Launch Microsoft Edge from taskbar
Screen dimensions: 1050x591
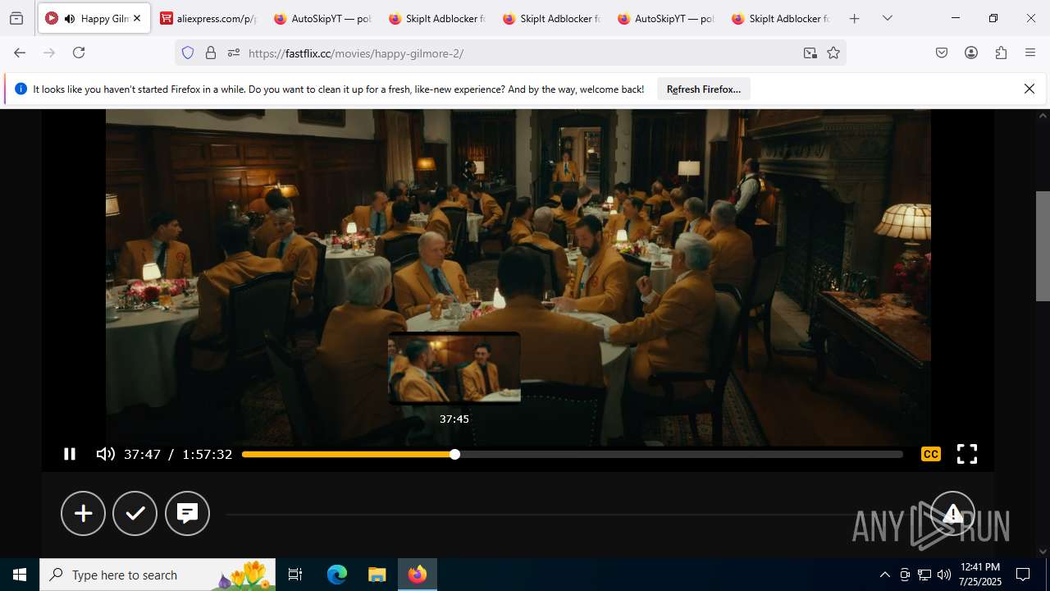(x=337, y=575)
